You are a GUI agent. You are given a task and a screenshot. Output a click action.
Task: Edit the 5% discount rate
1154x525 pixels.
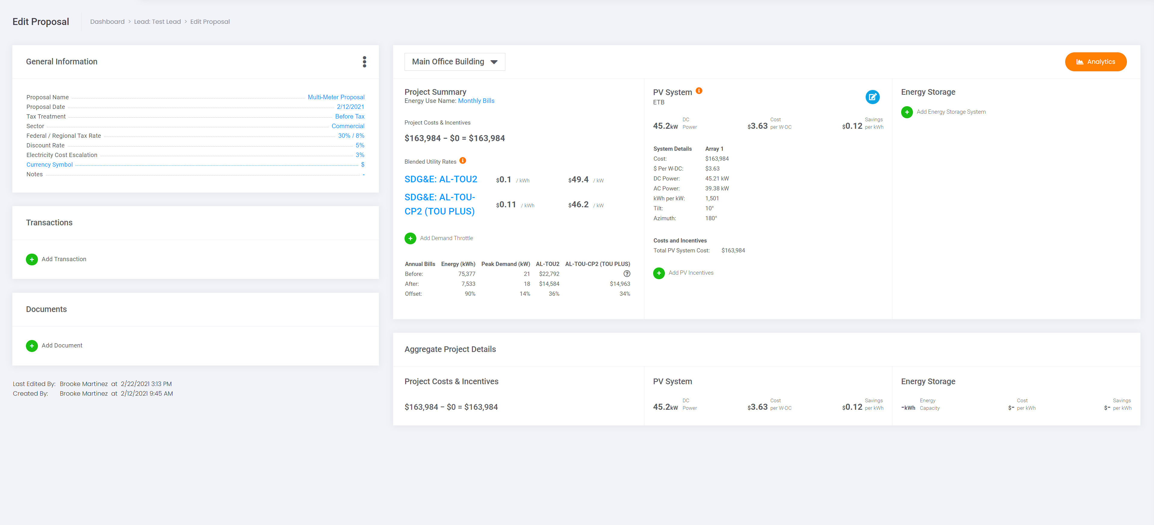tap(360, 145)
